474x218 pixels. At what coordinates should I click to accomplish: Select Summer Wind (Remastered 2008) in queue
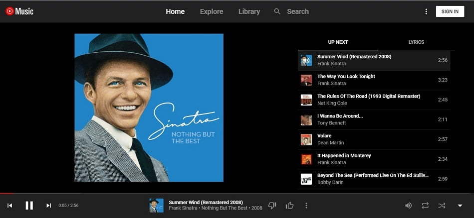tap(374, 60)
